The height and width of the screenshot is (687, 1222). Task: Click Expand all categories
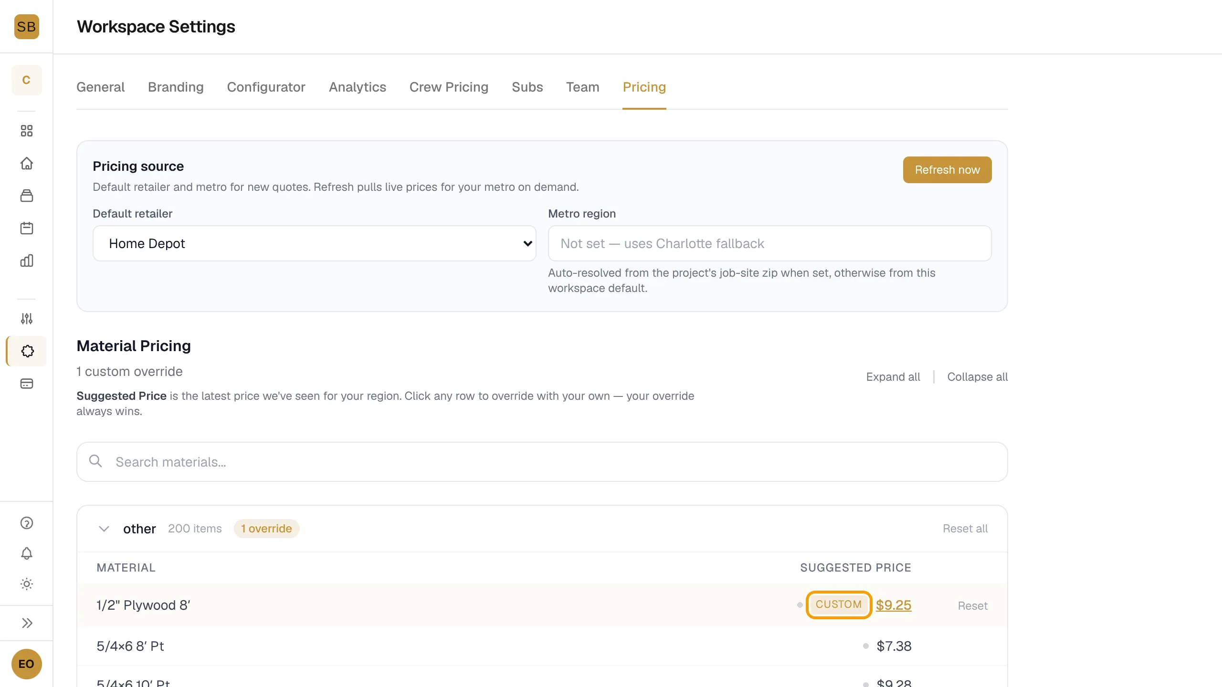(893, 377)
